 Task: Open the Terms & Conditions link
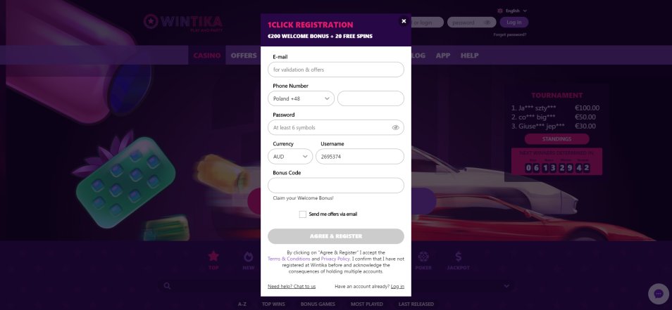[x=289, y=259]
